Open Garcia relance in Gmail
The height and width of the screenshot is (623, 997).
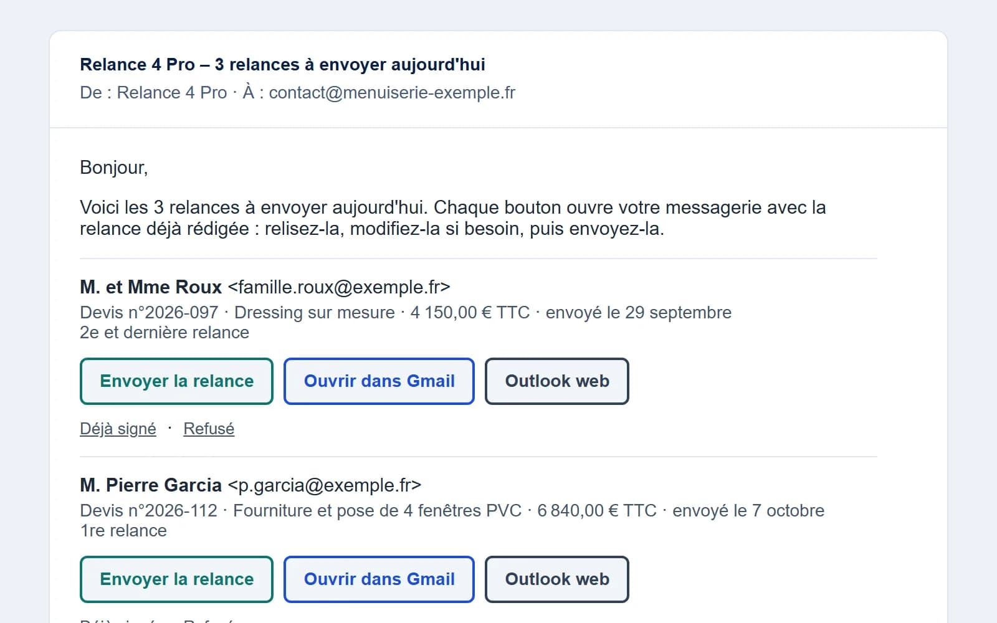pos(379,579)
